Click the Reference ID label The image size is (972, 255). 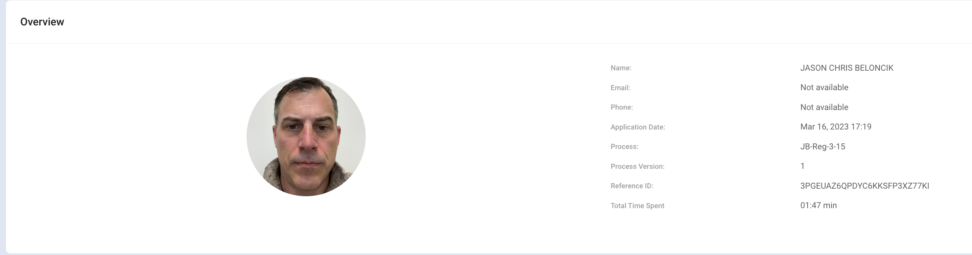632,186
